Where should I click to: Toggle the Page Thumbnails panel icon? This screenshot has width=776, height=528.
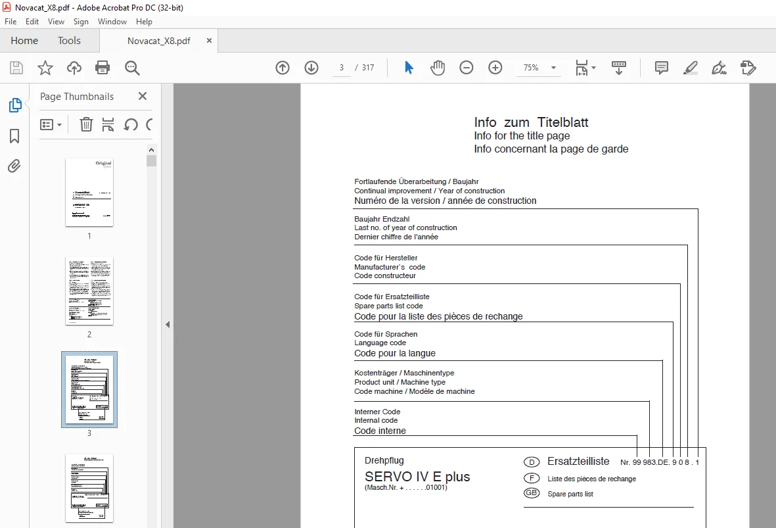click(x=15, y=105)
